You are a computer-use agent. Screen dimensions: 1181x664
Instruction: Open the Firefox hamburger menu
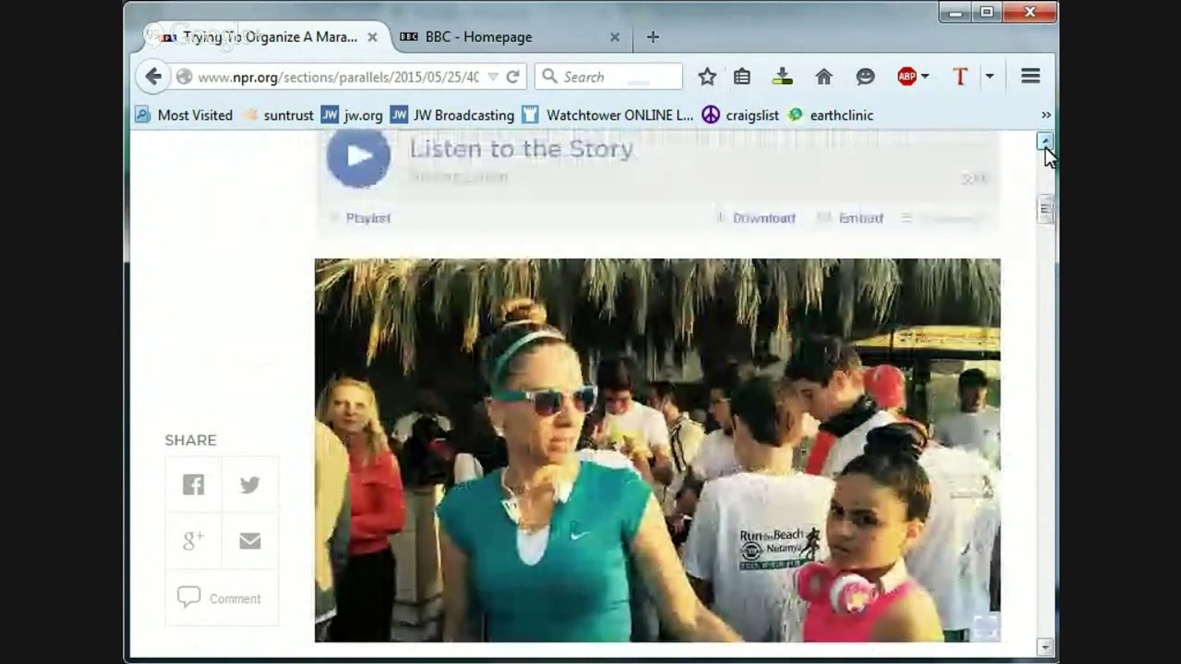[x=1030, y=76]
